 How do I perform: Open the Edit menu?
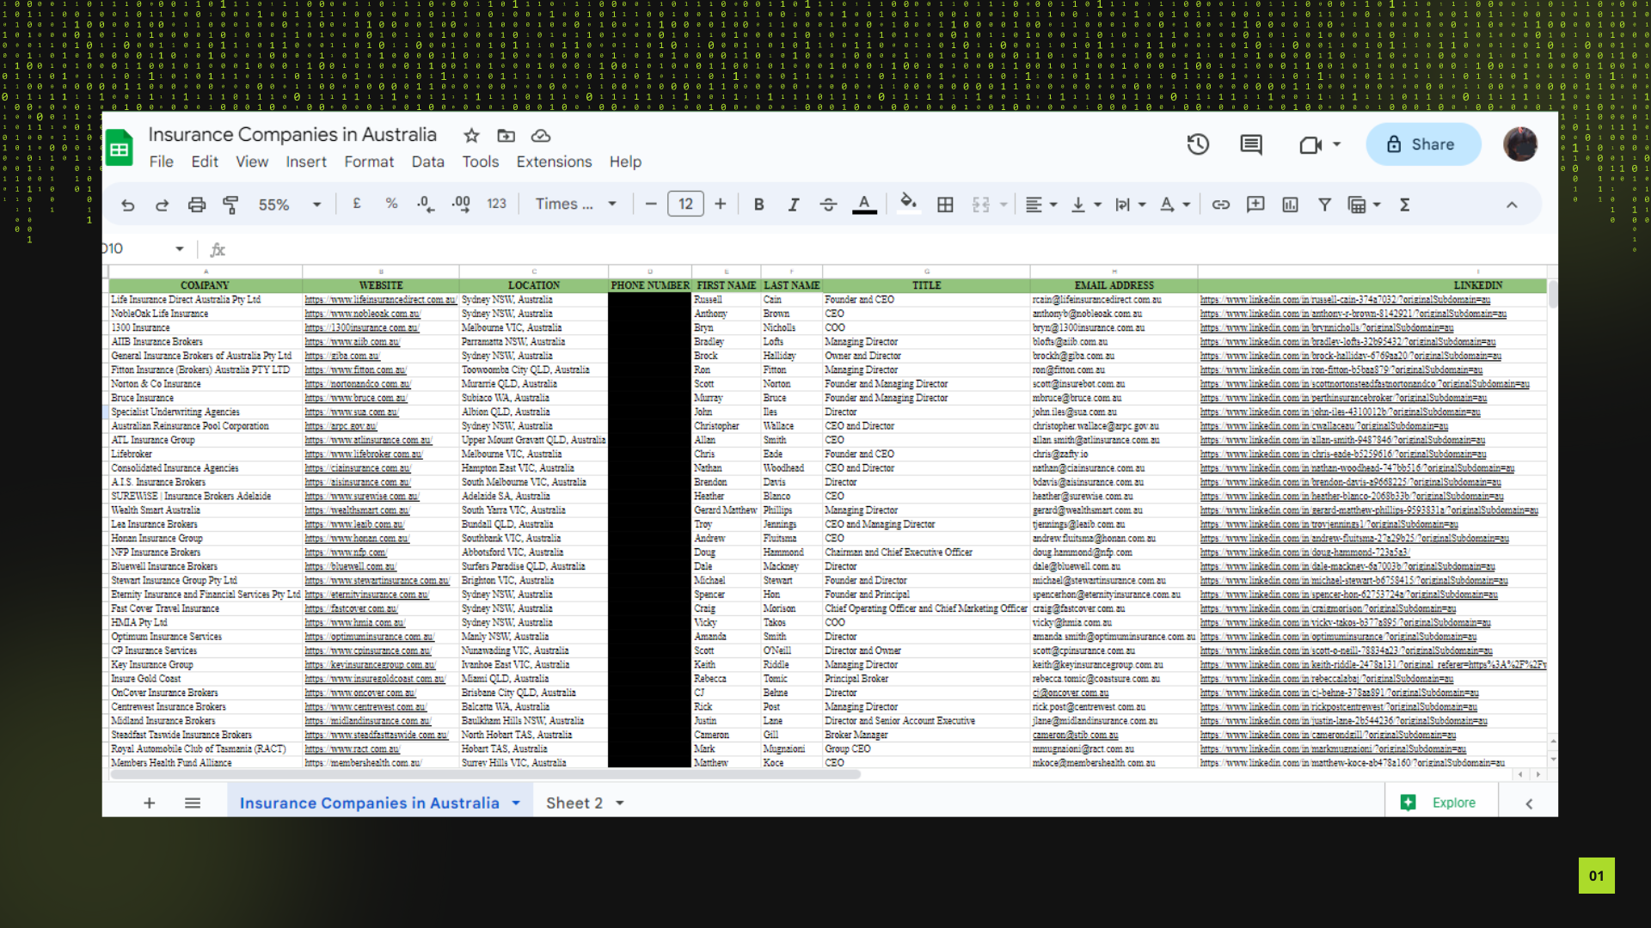click(x=205, y=162)
